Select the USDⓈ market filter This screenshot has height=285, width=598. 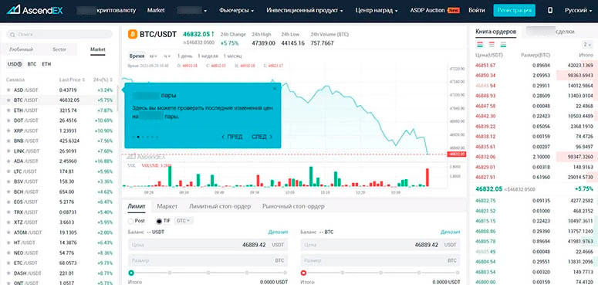coord(15,64)
